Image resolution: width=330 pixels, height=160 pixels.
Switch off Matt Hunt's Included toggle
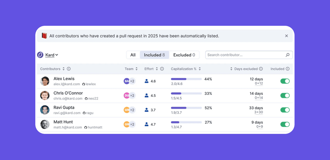(x=285, y=124)
